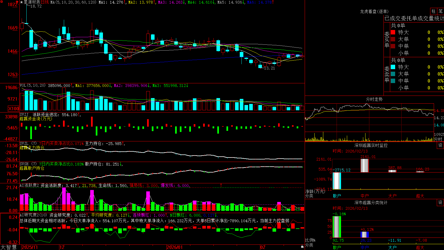The width and height of the screenshot is (444, 250).
Task: Click MA5: 14.936 value
Action: [x=230, y=2]
